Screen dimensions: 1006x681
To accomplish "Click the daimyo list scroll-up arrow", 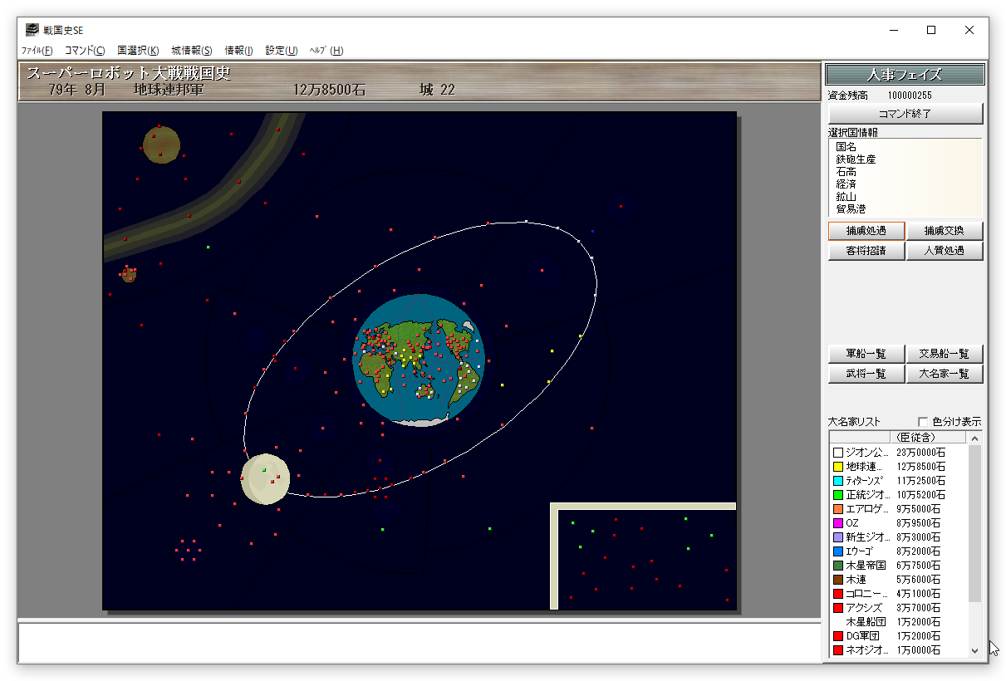I will (x=975, y=437).
